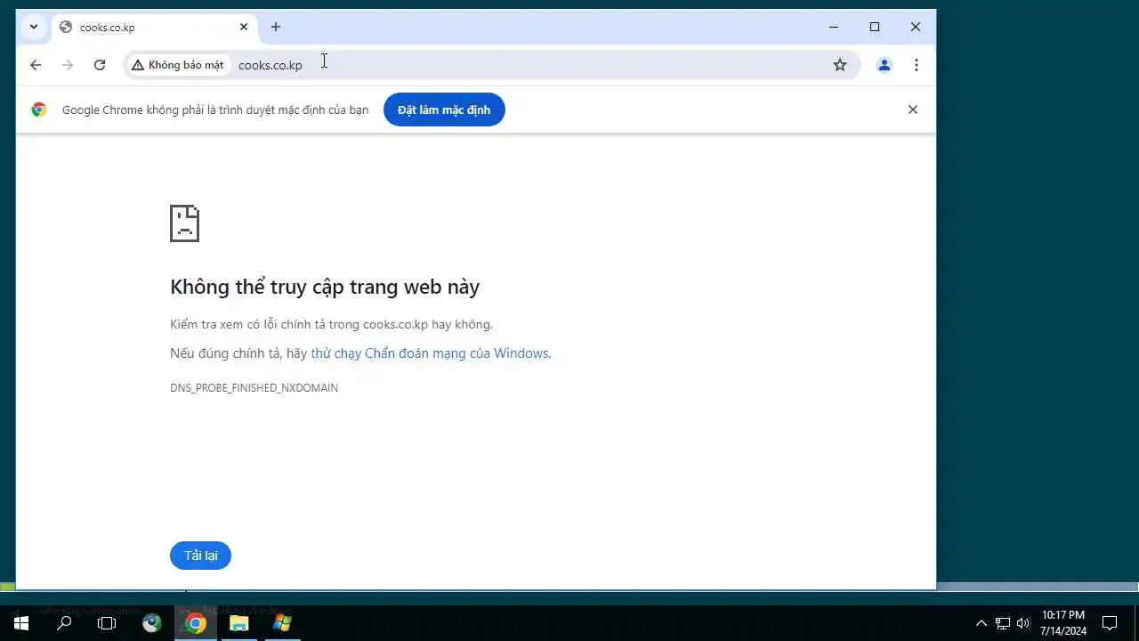Maximize the Chrome window
This screenshot has width=1139, height=641.
875,27
